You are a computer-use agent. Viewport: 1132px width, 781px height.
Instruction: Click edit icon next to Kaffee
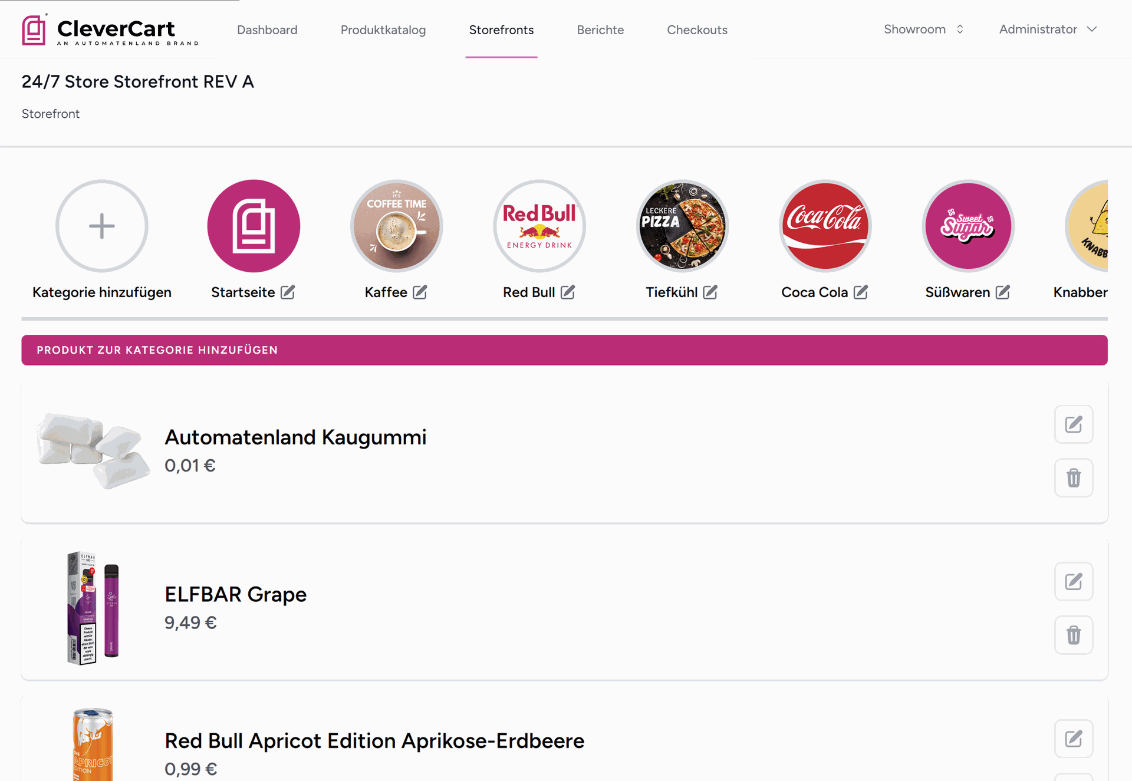(420, 292)
